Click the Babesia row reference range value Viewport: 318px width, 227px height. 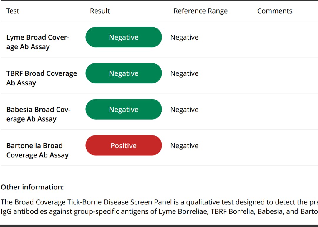click(184, 110)
